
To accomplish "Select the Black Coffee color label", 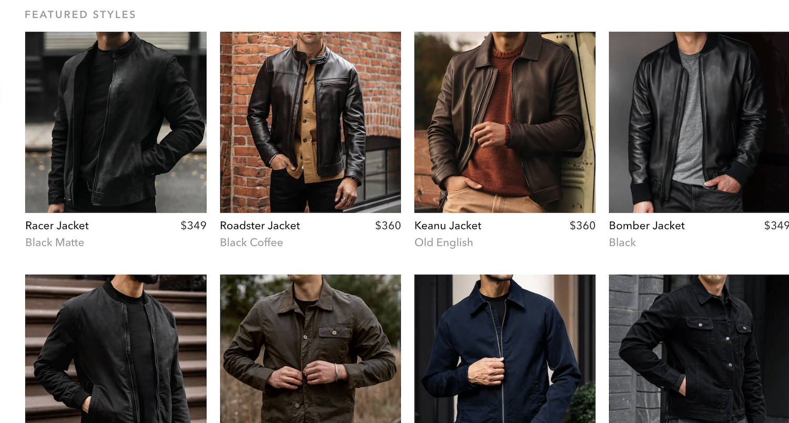I will pyautogui.click(x=251, y=243).
